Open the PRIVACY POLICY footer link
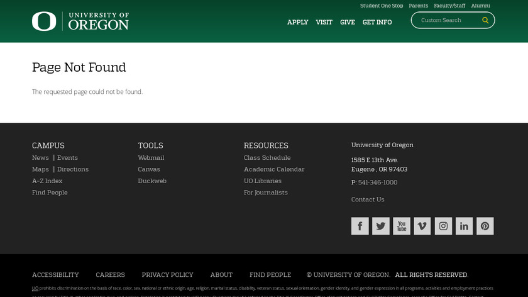 (167, 275)
